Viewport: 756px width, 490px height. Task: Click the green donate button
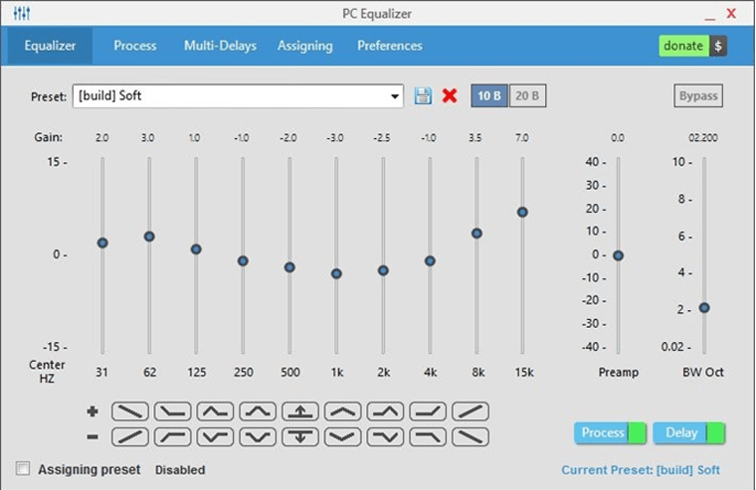[x=683, y=46]
